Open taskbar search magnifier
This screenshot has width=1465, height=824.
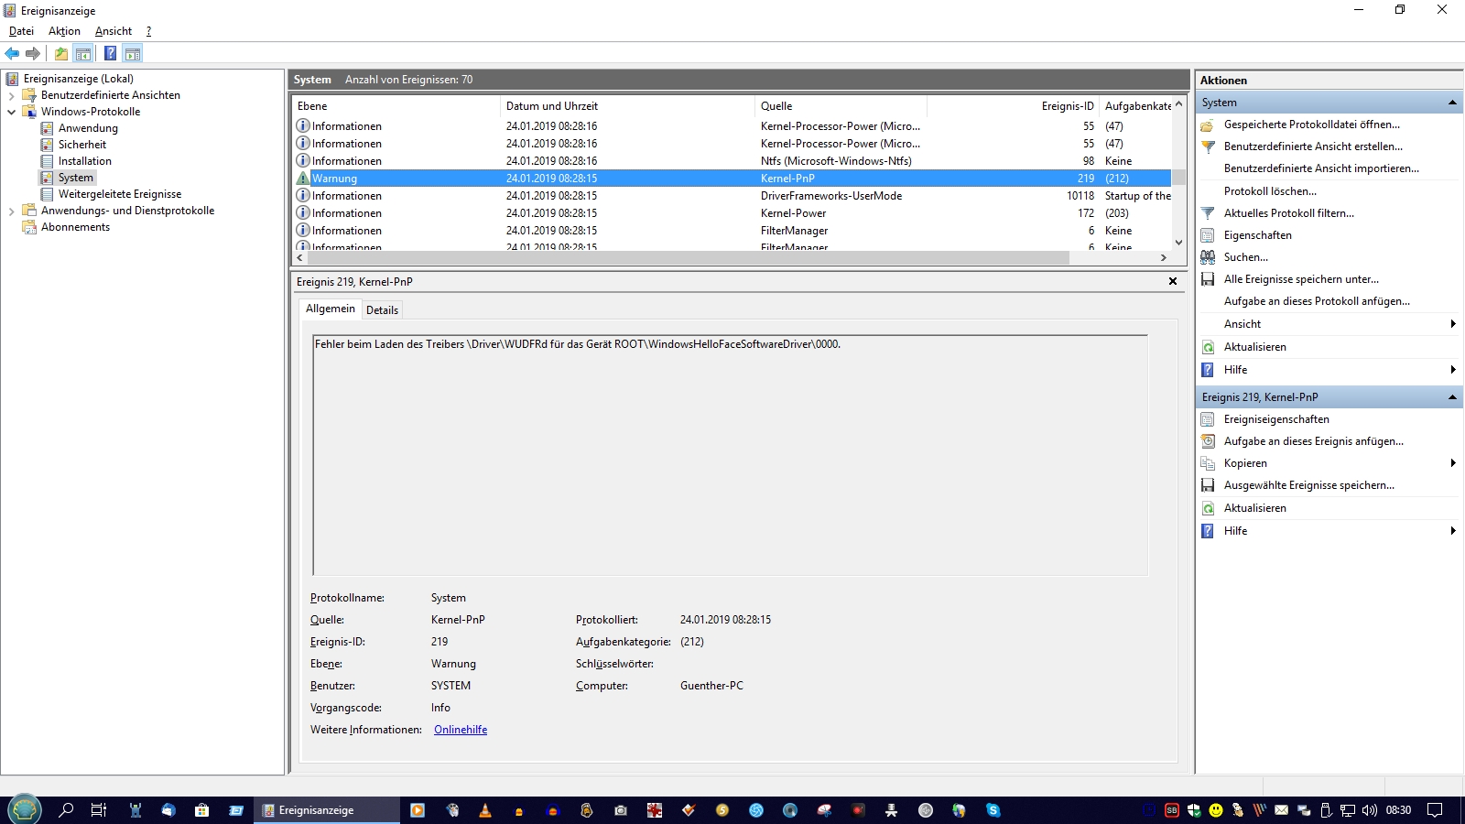point(66,810)
